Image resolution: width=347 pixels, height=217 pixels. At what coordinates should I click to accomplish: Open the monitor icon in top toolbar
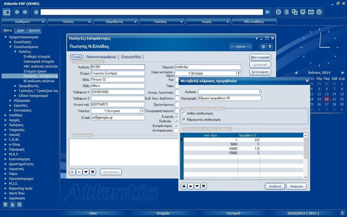tap(303, 12)
